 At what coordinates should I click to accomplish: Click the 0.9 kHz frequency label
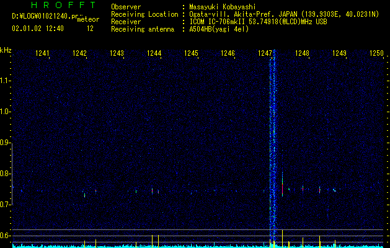coord(5,143)
